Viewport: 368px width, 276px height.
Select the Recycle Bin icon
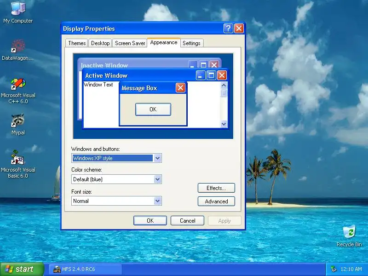click(349, 236)
